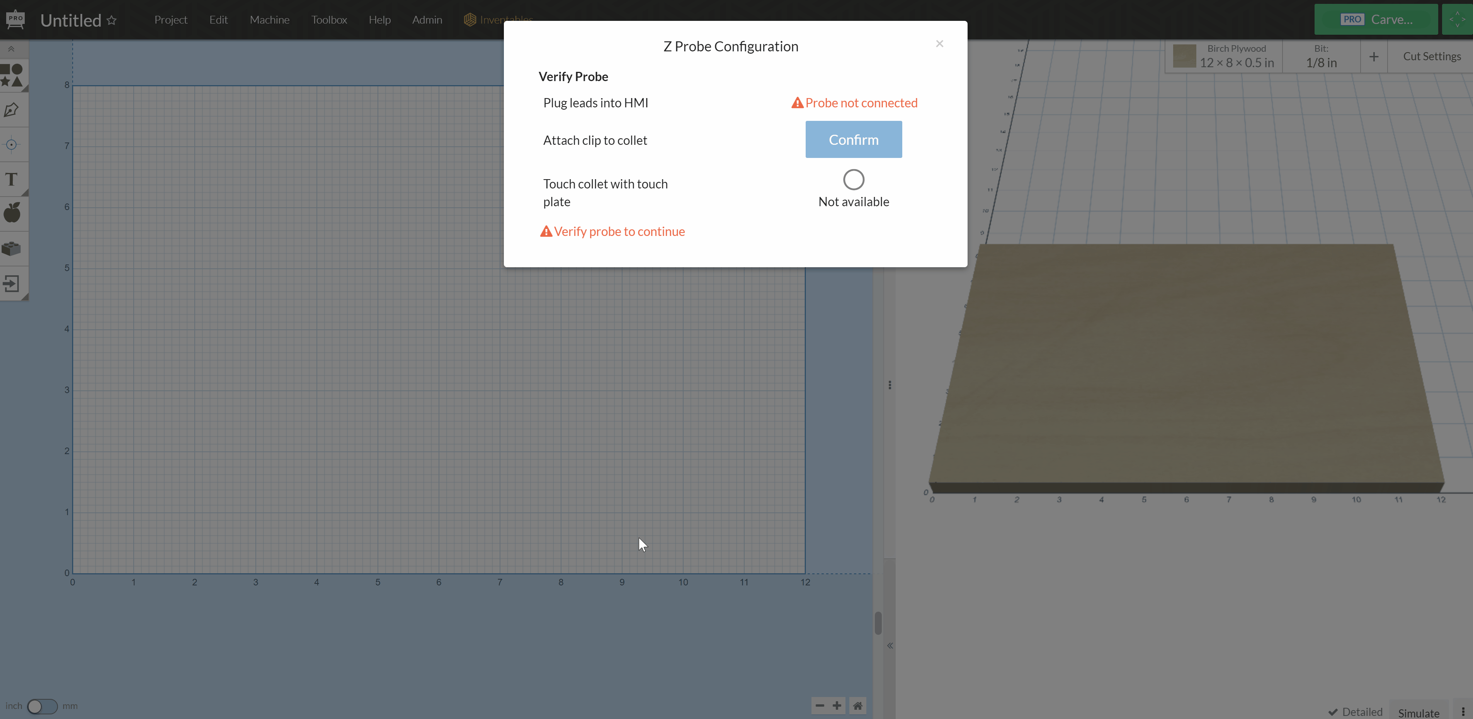This screenshot has width=1473, height=719.
Task: Click the Birch Plywood material swatch
Action: [x=1184, y=56]
